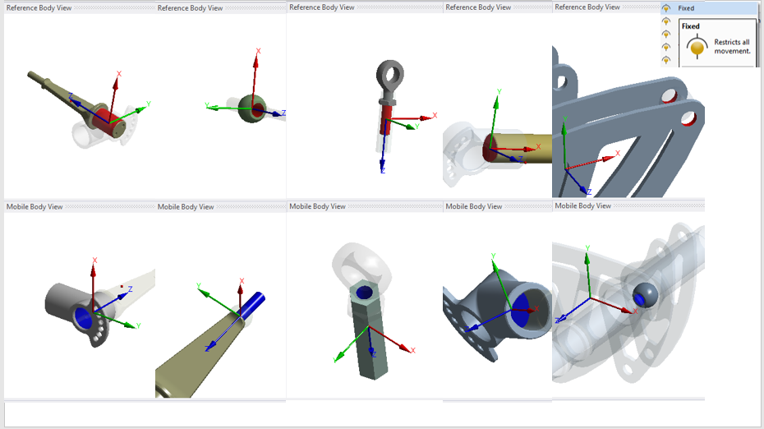
Task: Select the flanged sleeve mobile body view
Action: click(80, 305)
